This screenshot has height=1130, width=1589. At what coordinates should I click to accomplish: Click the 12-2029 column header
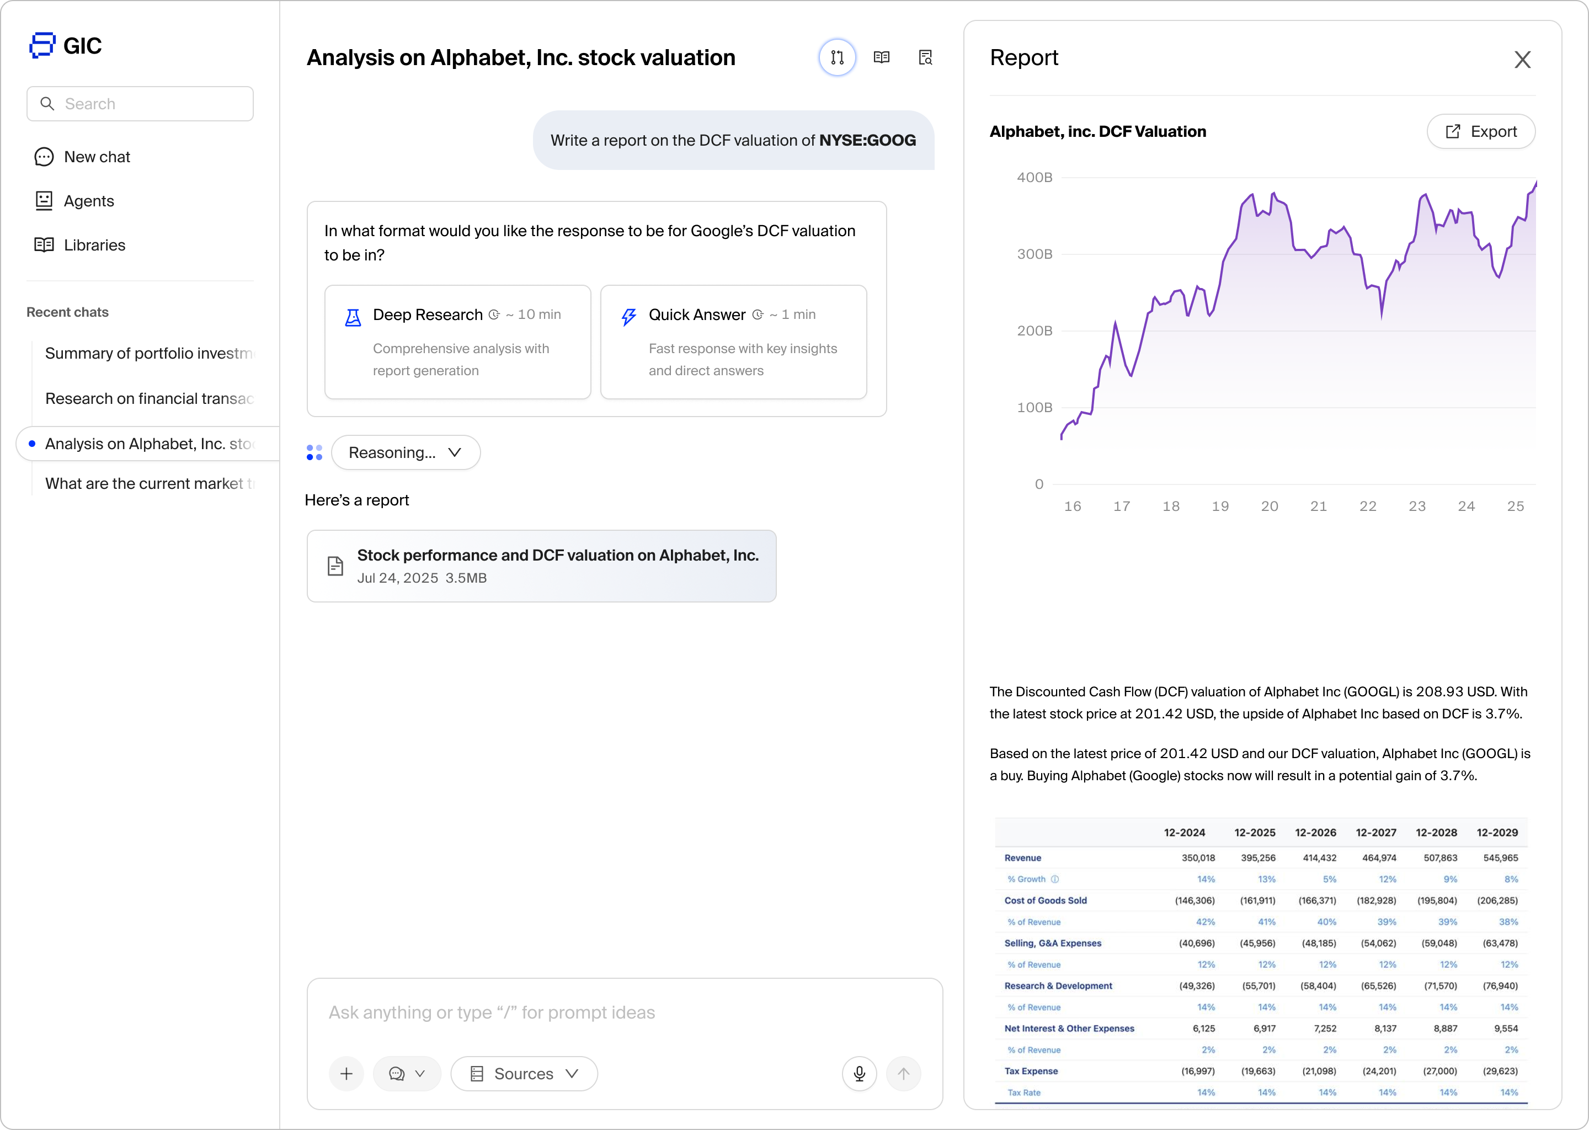click(1497, 832)
